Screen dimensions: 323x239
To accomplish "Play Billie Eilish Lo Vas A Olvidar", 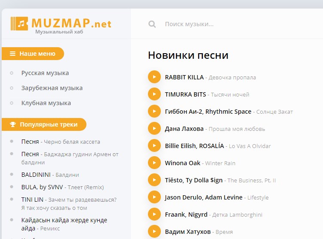I will tap(154, 145).
